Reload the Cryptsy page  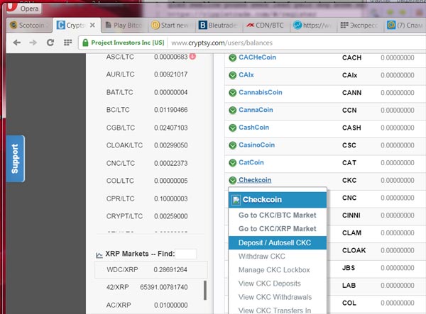point(50,43)
